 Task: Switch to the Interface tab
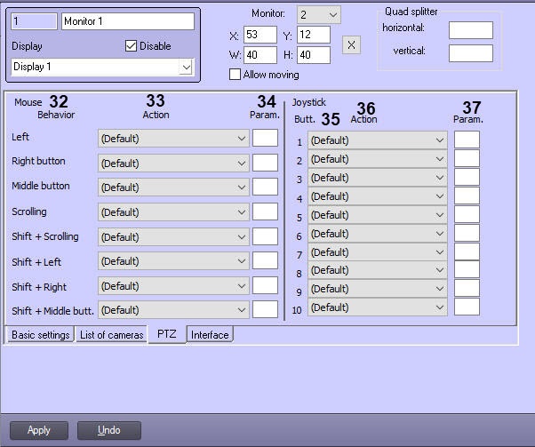(210, 335)
